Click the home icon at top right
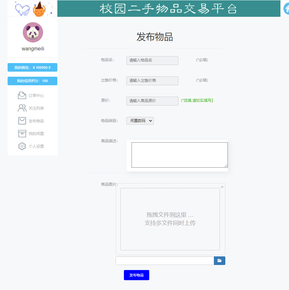This screenshot has height=290, width=289. (x=286, y=9)
